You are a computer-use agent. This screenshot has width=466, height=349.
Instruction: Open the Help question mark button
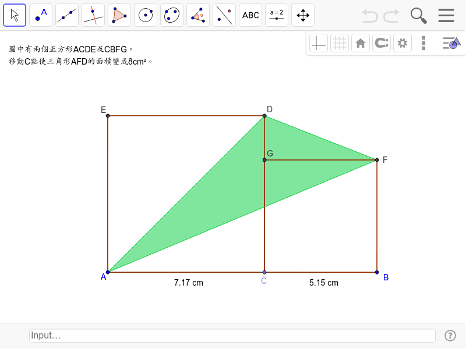tap(450, 335)
